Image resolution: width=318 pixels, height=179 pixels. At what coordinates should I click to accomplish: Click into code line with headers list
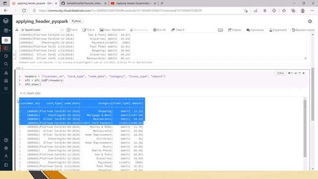pyautogui.click(x=95, y=77)
